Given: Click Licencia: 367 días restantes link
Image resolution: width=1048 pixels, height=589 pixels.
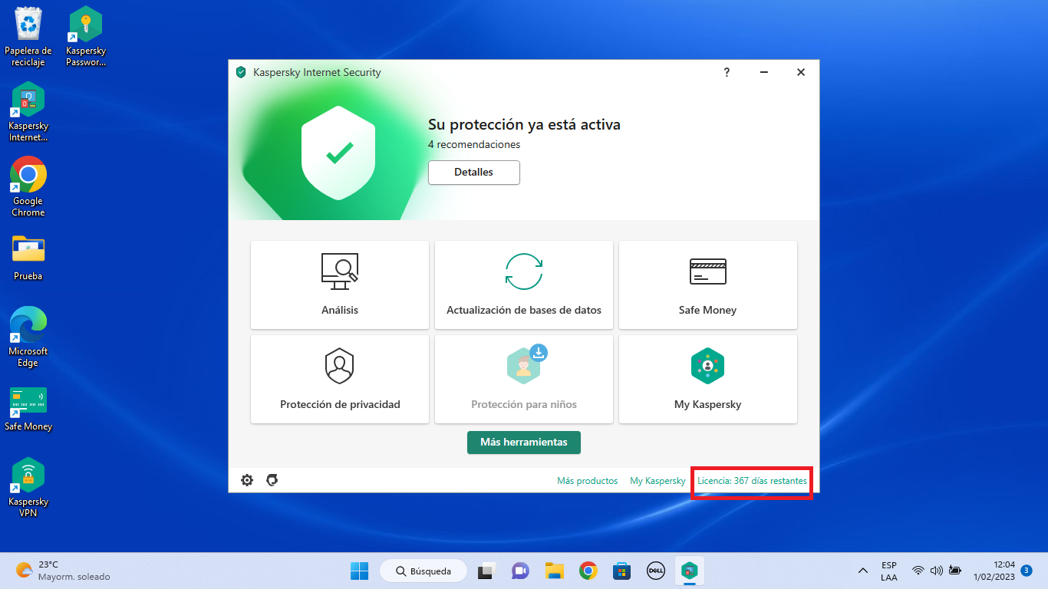Looking at the screenshot, I should (x=752, y=481).
